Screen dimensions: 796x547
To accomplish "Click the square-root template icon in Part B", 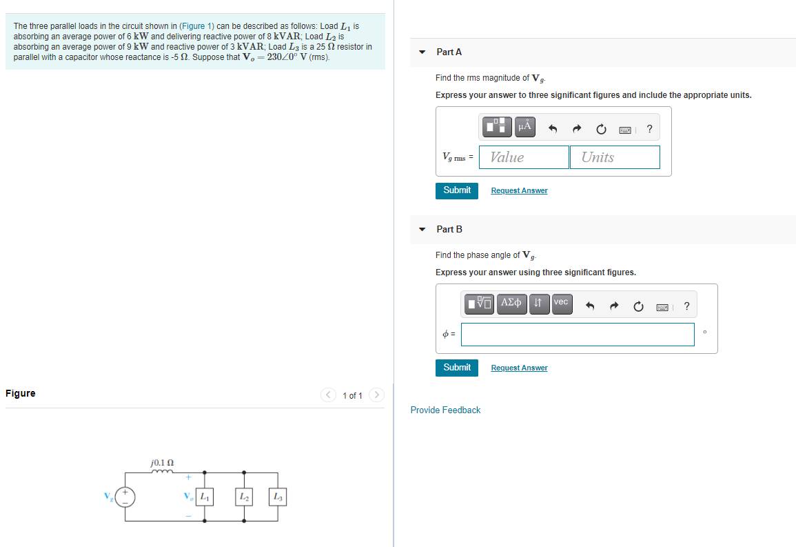I will (x=479, y=304).
